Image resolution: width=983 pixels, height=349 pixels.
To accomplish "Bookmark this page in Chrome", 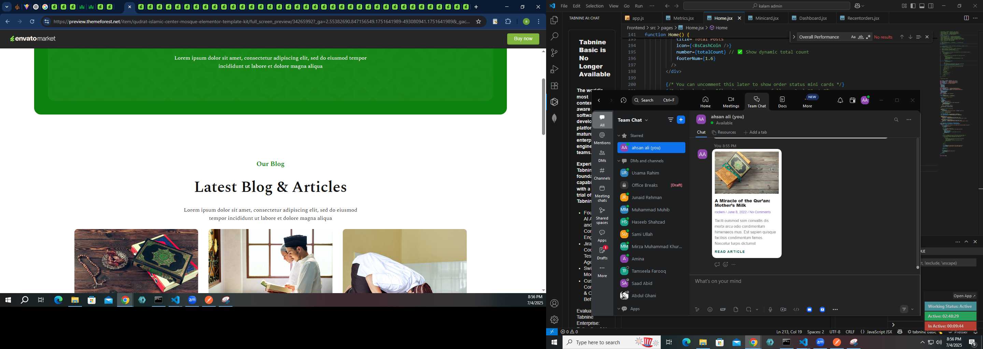I will 478,22.
